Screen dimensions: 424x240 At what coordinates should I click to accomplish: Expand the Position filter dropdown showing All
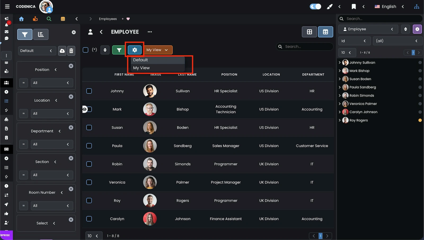(x=52, y=83)
